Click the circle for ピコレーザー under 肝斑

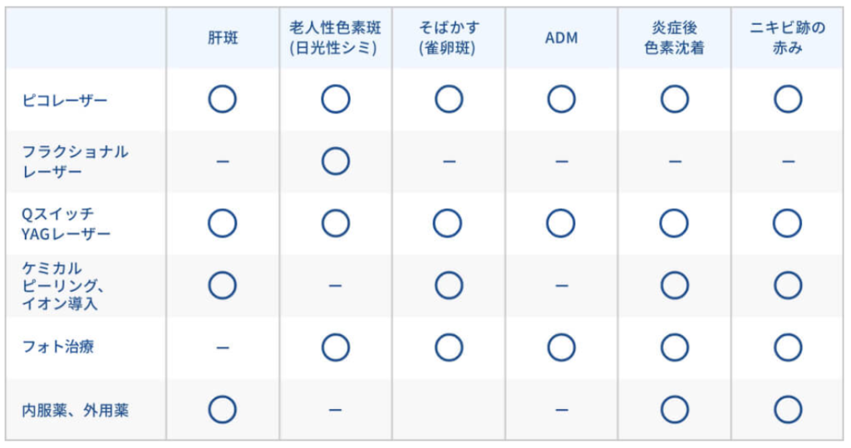coord(222,100)
